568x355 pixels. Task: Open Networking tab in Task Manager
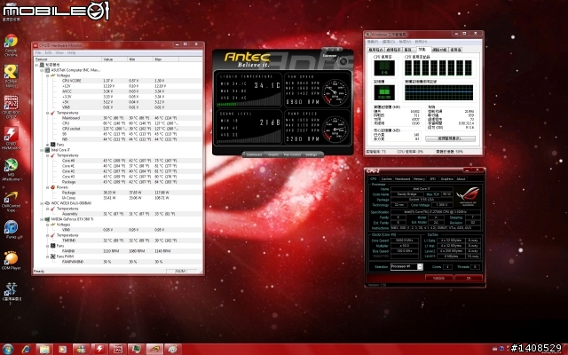pyautogui.click(x=439, y=50)
